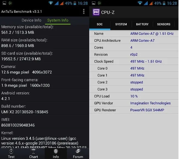Open SOC tab in CPU-Z
The image size is (179, 159).
[100, 24]
